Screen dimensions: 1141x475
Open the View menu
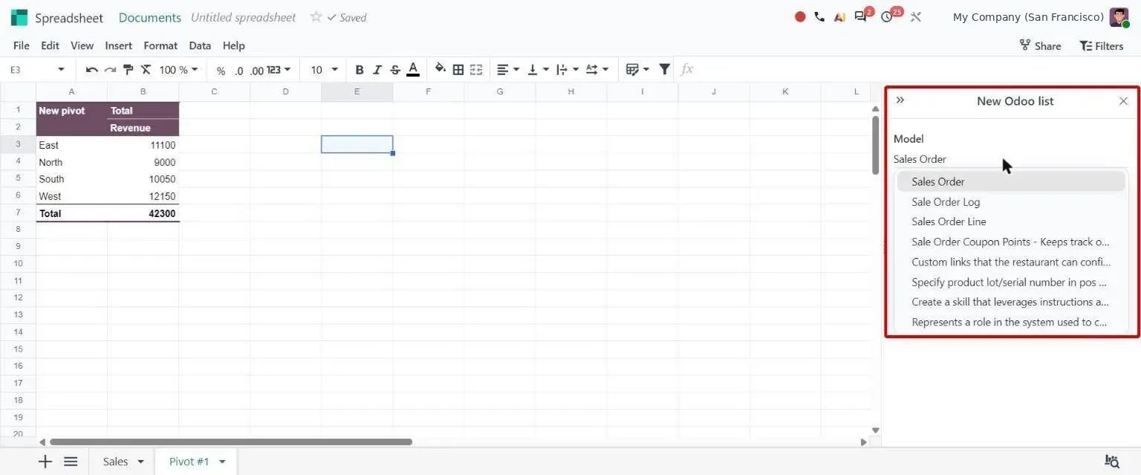tap(82, 45)
